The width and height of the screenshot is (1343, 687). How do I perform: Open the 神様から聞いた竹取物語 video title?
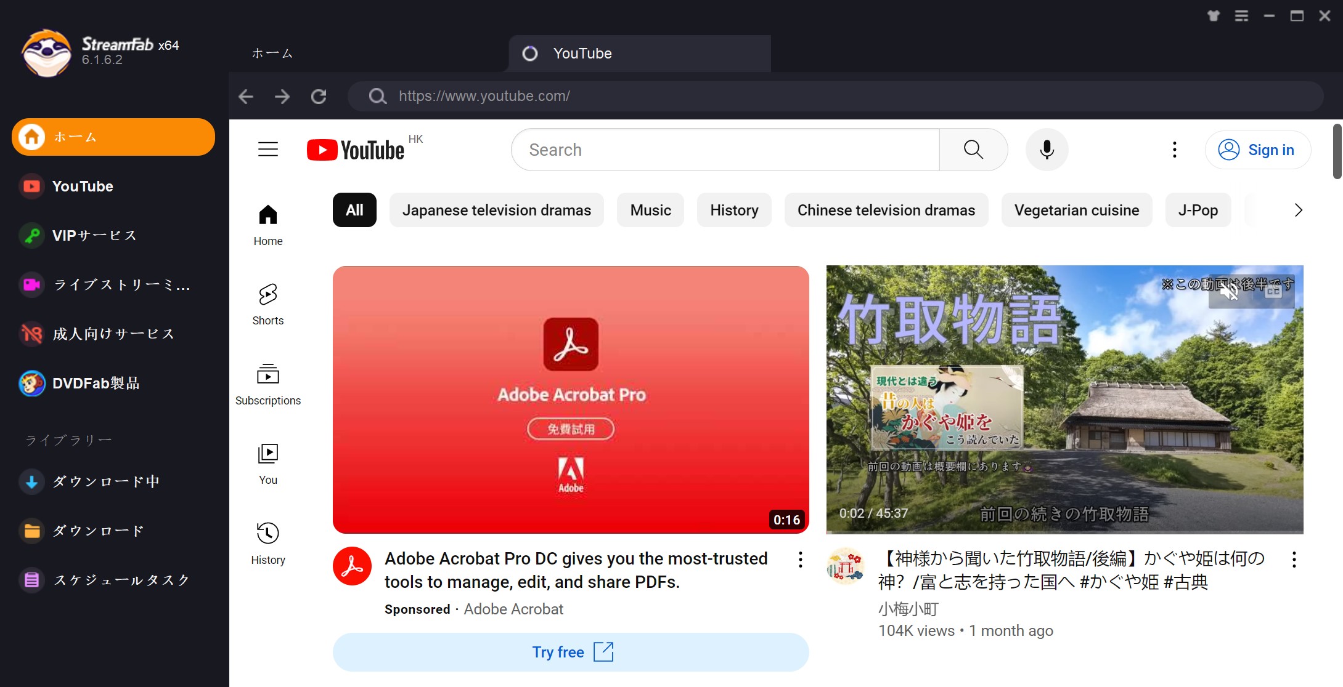(1071, 570)
